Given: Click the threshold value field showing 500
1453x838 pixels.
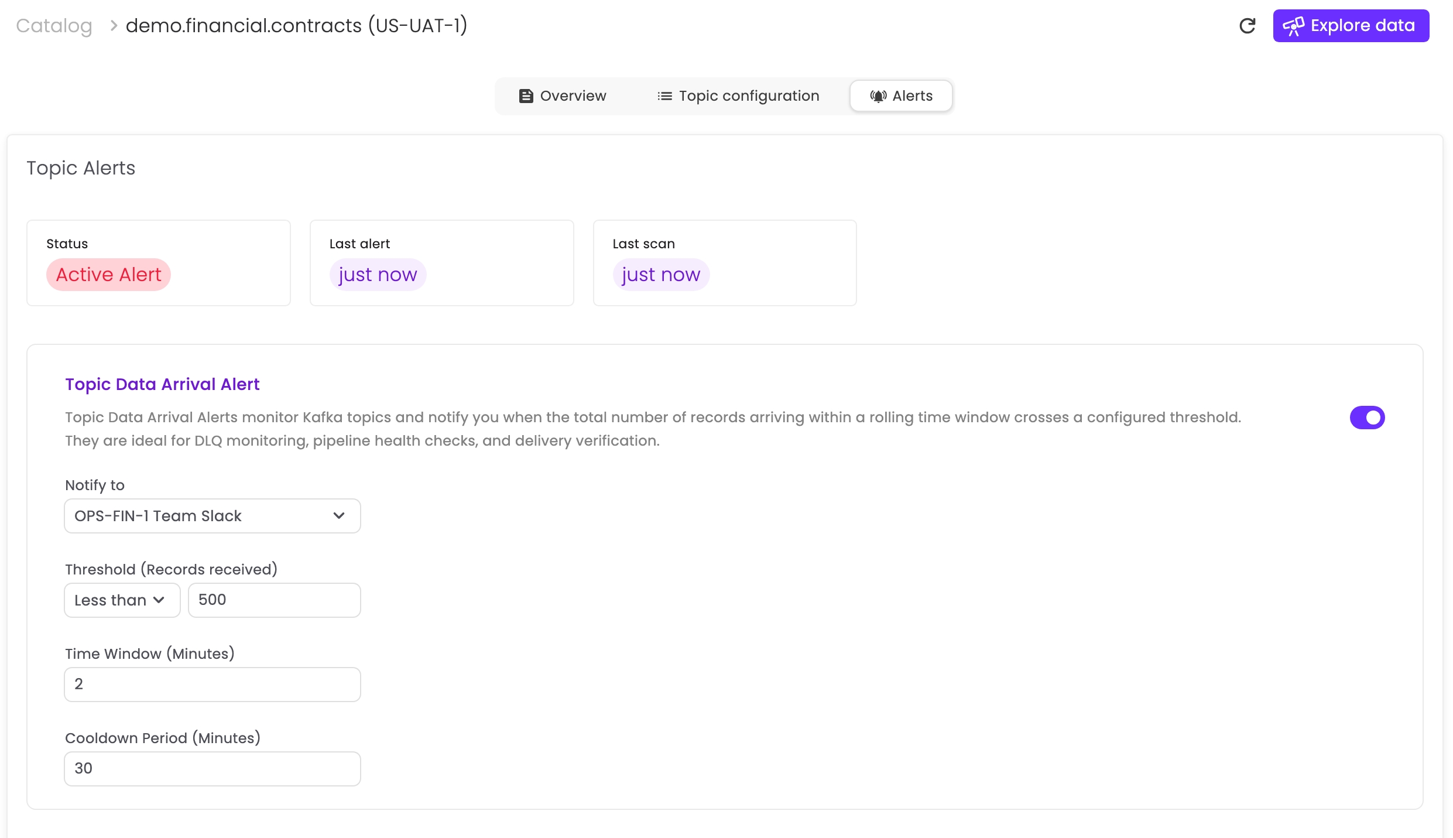Looking at the screenshot, I should coord(274,600).
